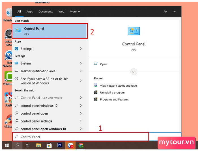Open the three-dot options menu in search header
Viewport: 198px width, 152px height.
coord(175,12)
